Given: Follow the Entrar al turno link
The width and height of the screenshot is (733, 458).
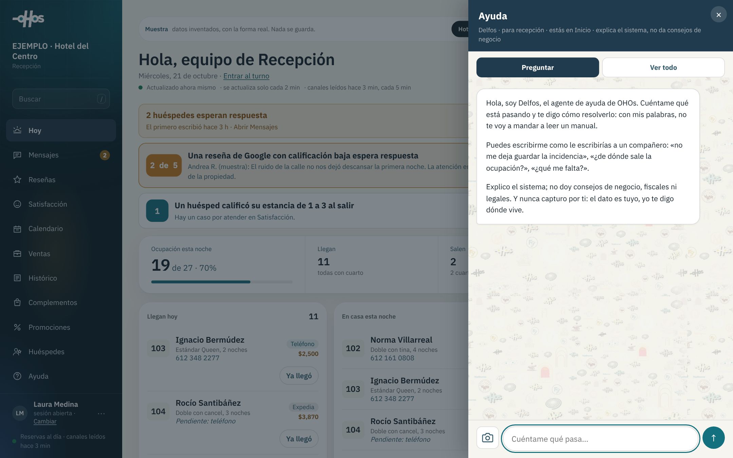Looking at the screenshot, I should (x=246, y=76).
